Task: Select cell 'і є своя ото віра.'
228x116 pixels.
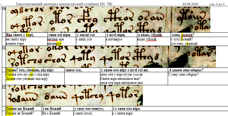Action: [x=170, y=109]
